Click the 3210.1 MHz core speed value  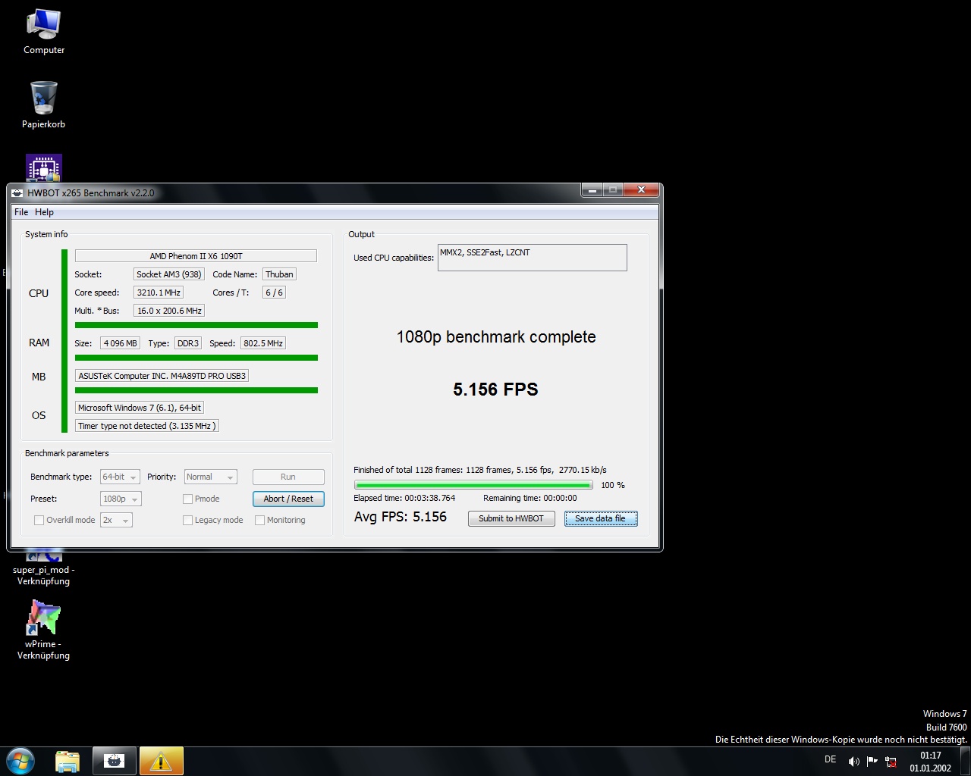(159, 293)
